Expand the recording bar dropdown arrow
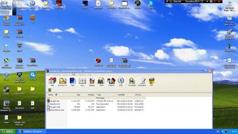238x134 pixels. [x=207, y=1]
